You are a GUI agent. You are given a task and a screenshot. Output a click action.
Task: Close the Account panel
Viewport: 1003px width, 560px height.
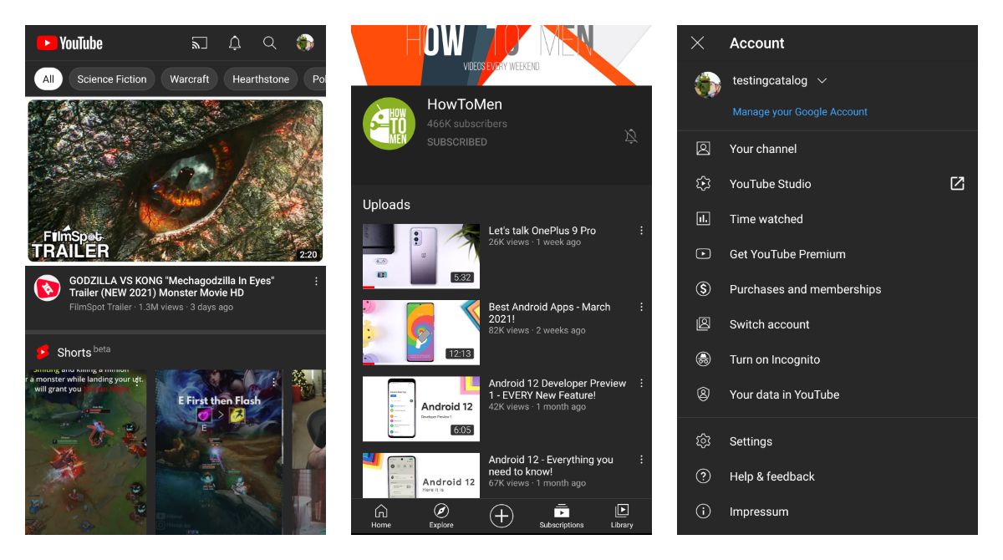tap(698, 43)
